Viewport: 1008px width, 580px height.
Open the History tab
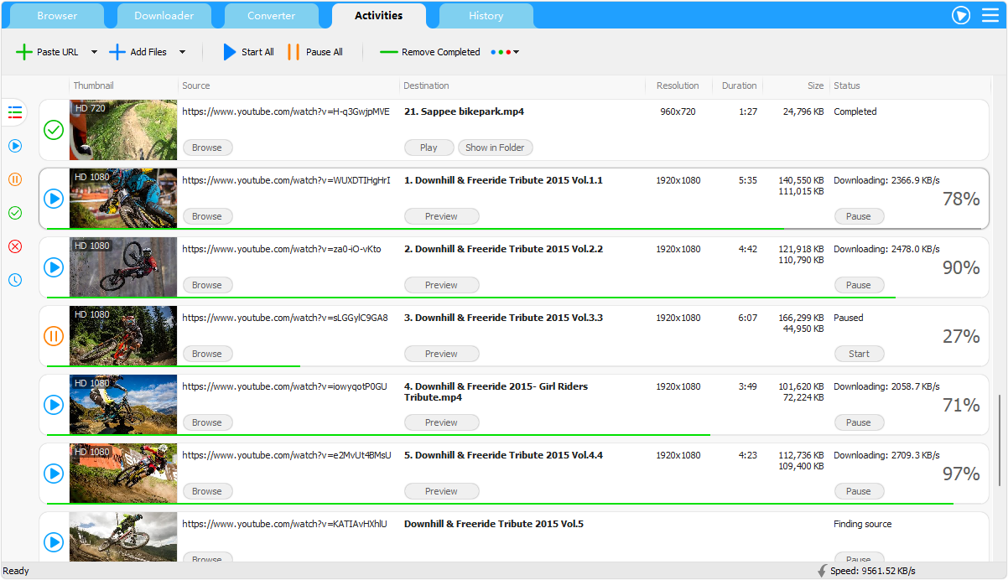[486, 16]
